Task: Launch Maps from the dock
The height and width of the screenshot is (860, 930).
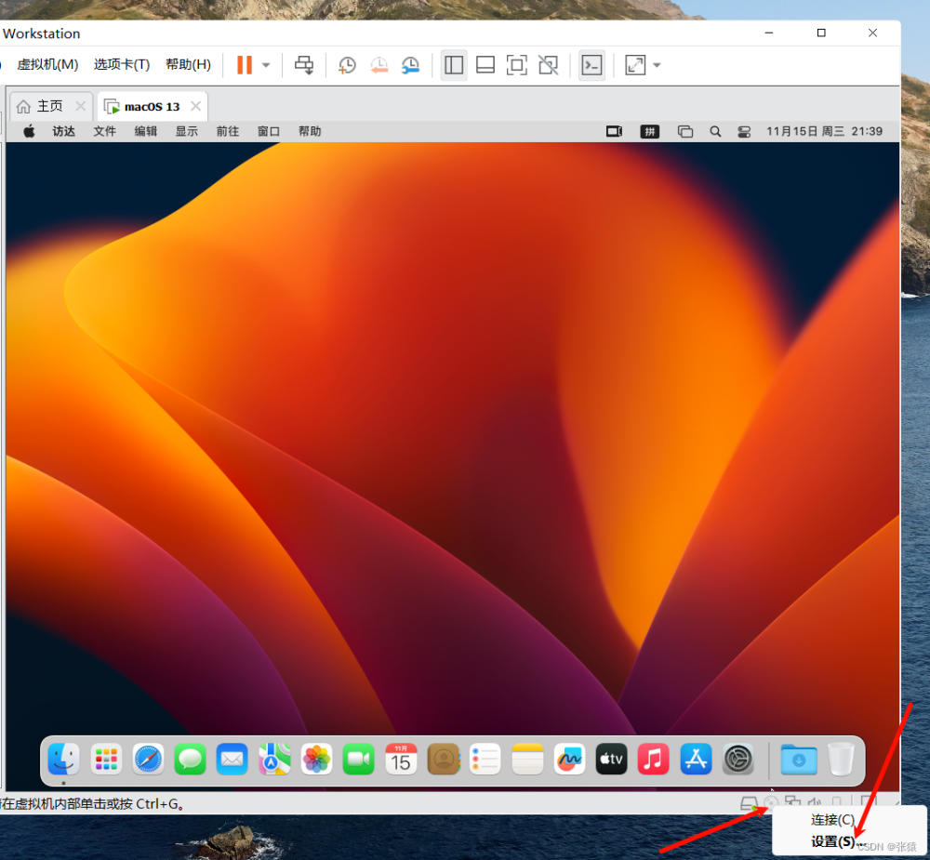Action: tap(274, 760)
